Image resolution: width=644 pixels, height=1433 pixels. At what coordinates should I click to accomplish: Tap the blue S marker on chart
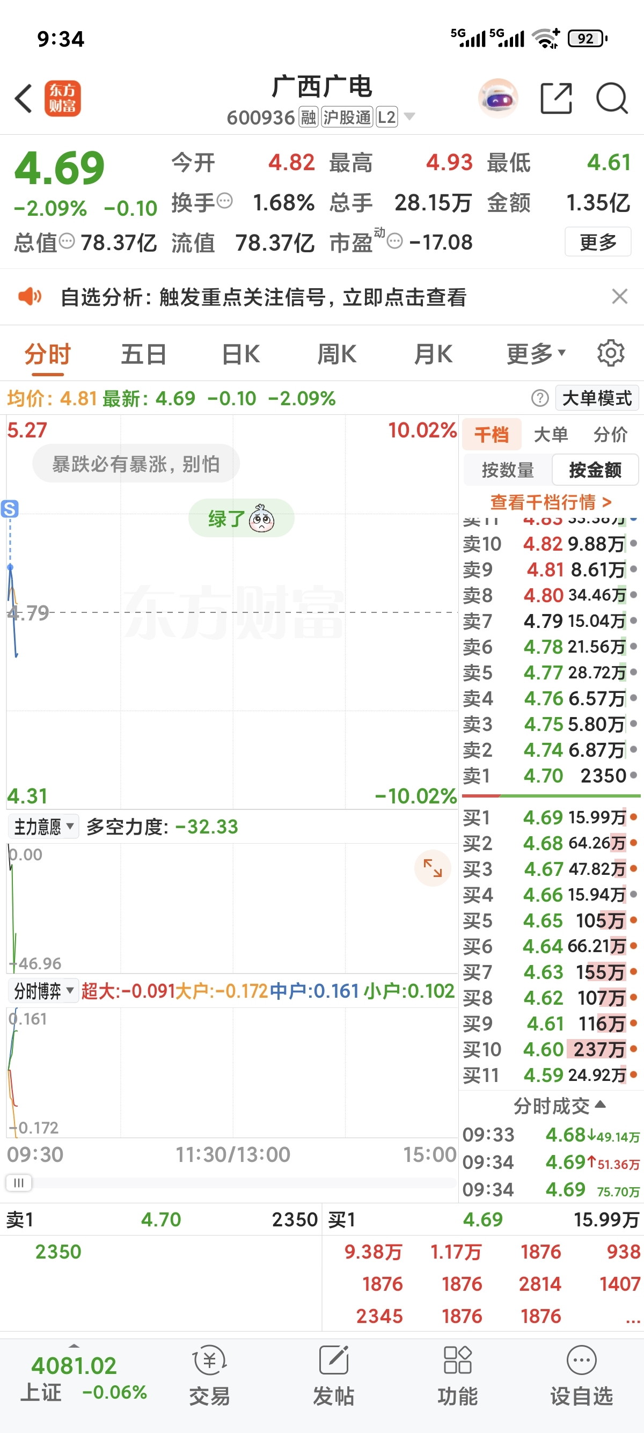tap(10, 508)
